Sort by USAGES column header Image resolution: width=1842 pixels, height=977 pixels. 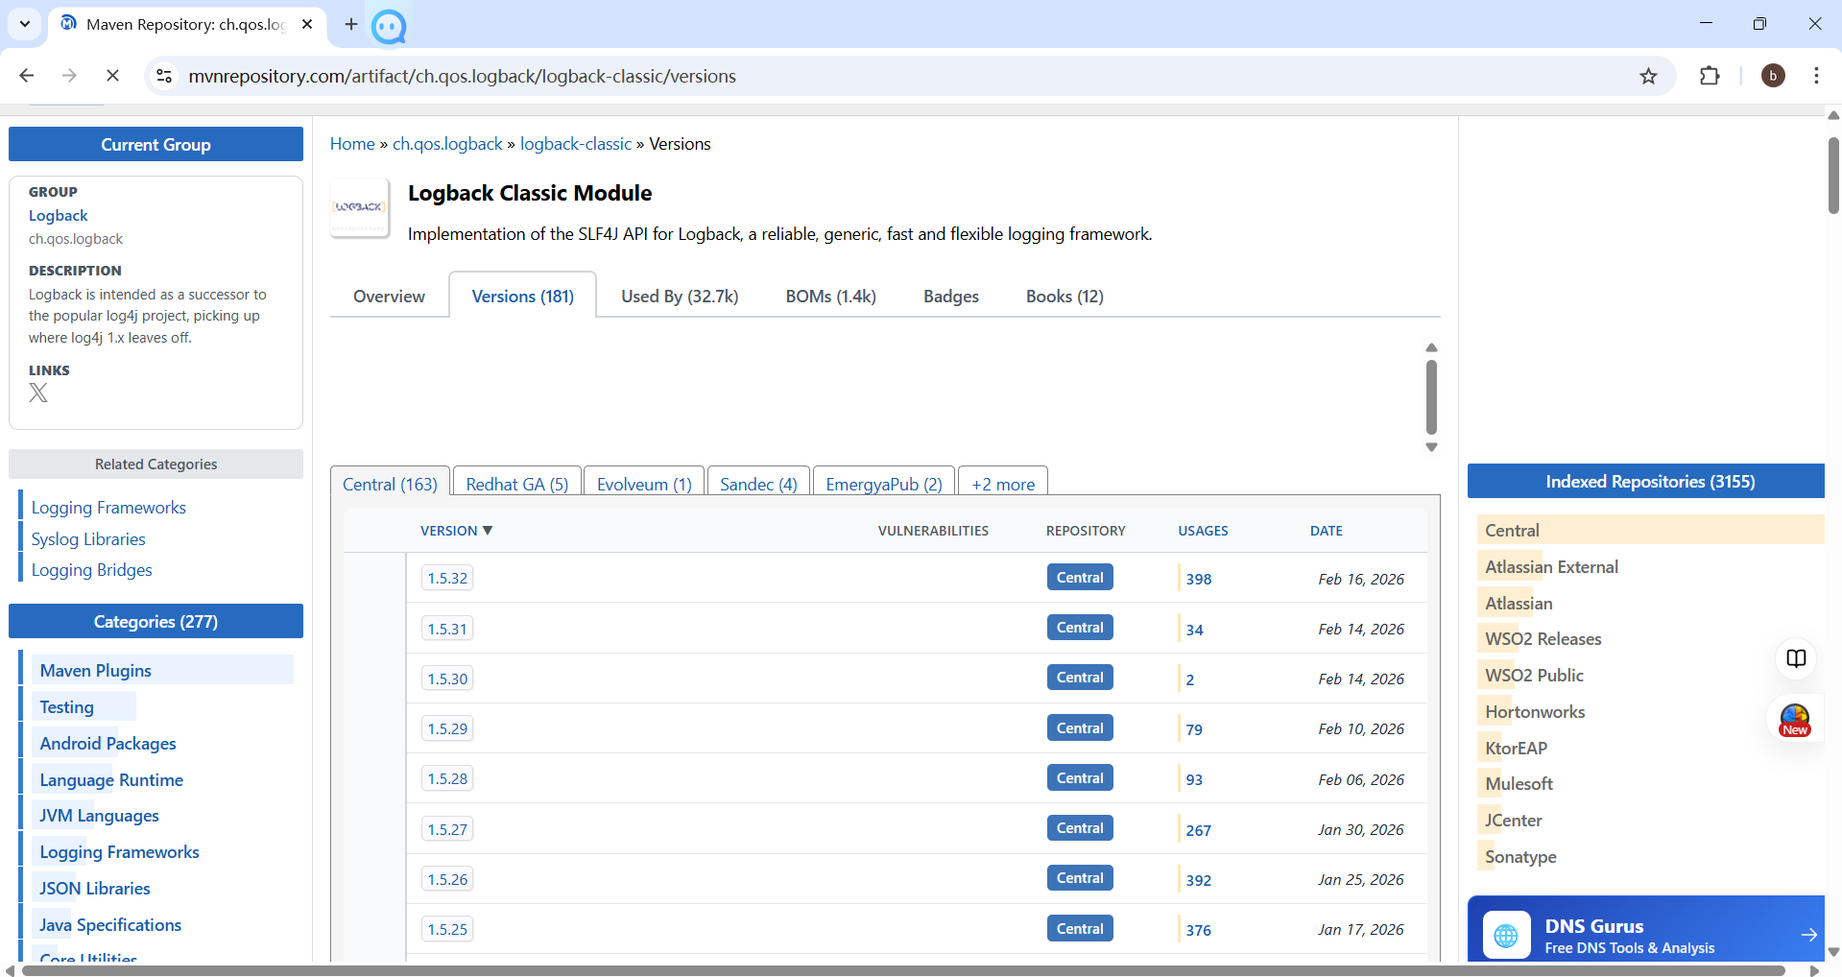[x=1203, y=531]
